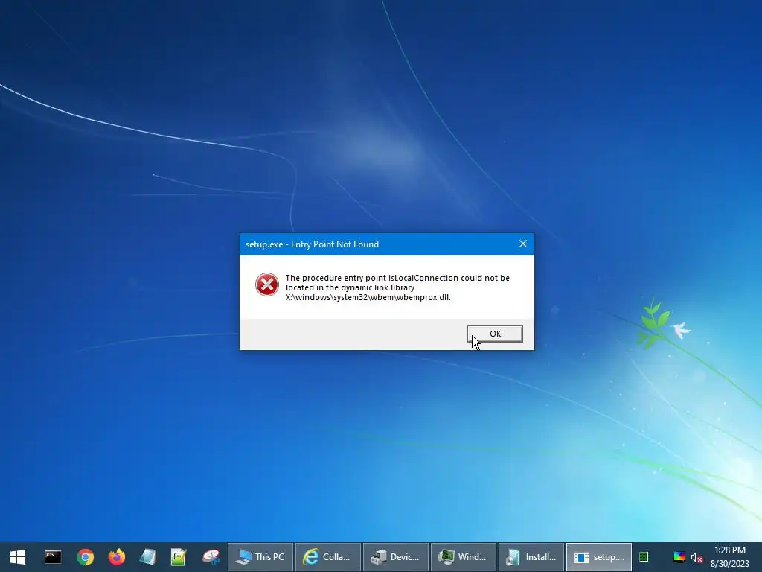The width and height of the screenshot is (762, 572).
Task: Switch to the This PC window
Action: click(x=260, y=557)
